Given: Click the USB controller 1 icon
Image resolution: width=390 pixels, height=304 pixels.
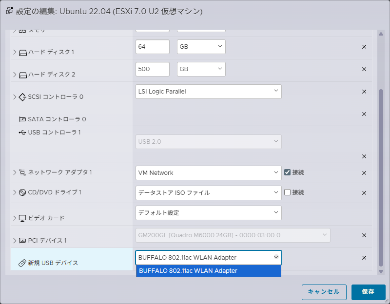Looking at the screenshot, I should point(22,133).
